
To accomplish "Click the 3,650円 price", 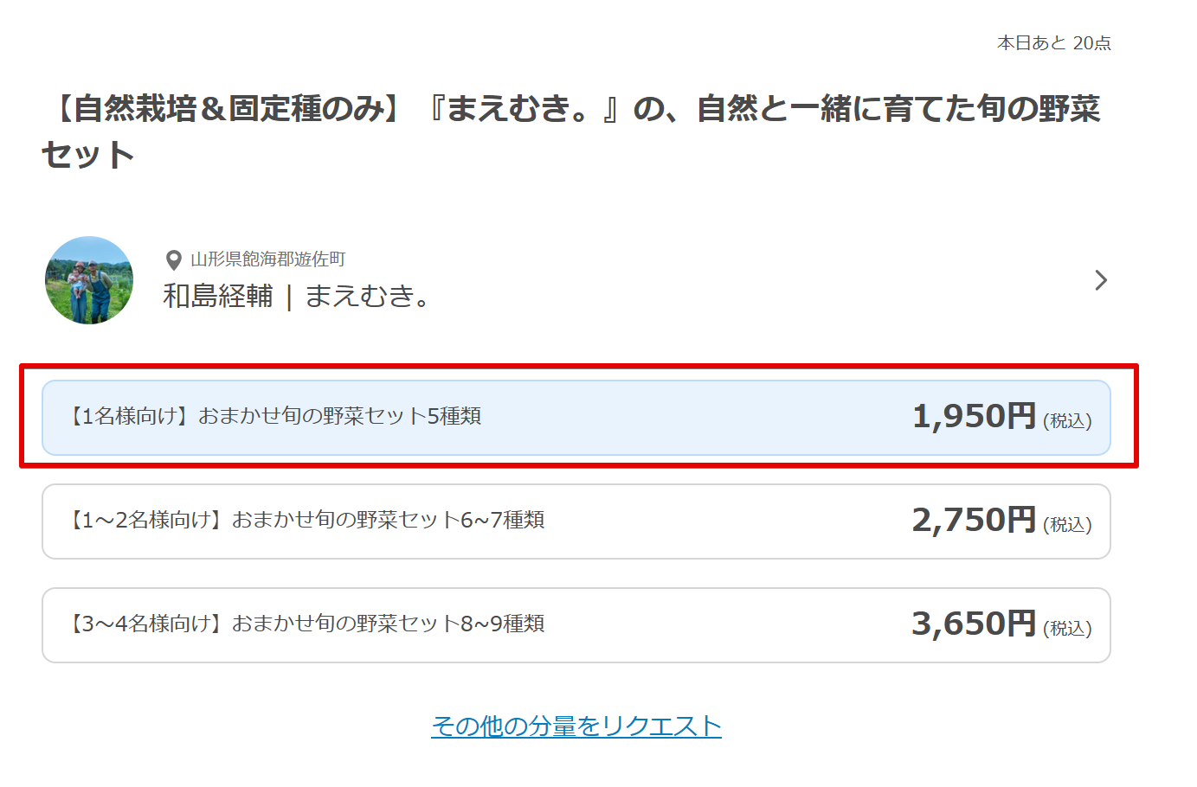I will (x=974, y=624).
